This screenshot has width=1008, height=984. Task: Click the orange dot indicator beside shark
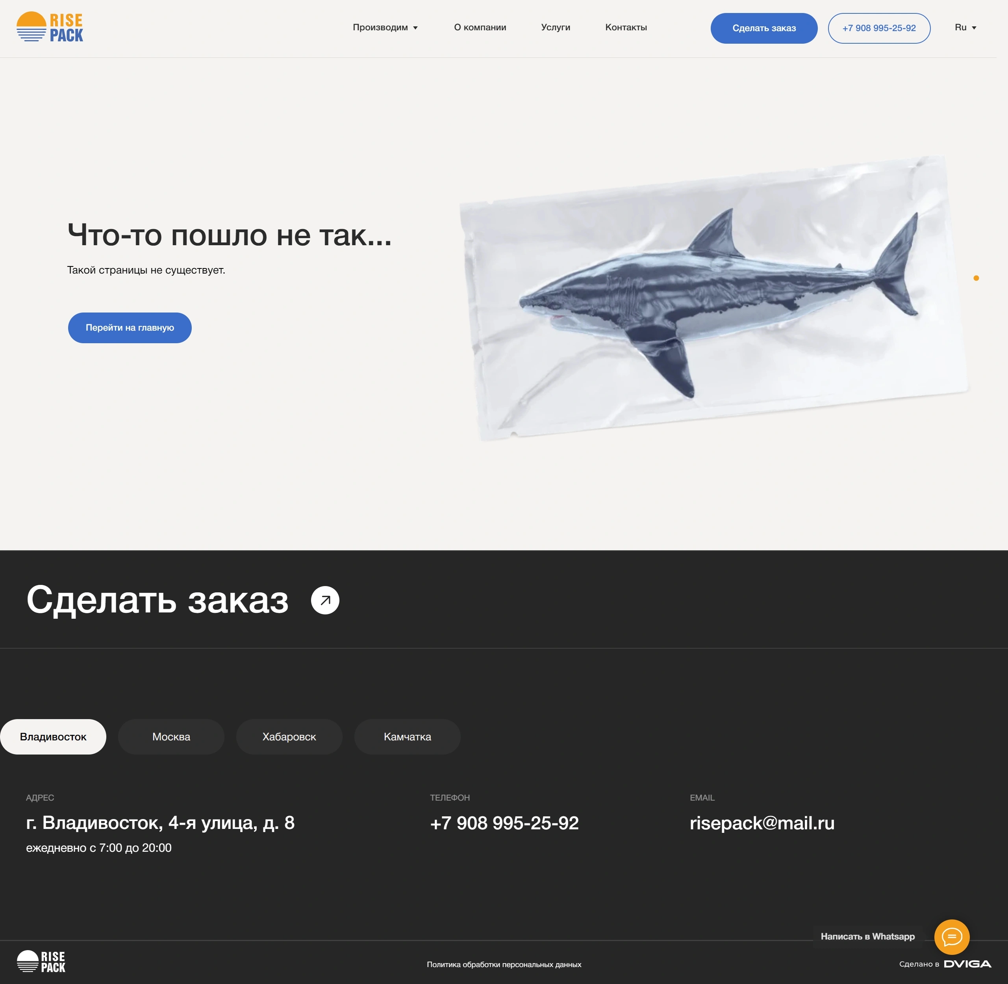(x=976, y=278)
